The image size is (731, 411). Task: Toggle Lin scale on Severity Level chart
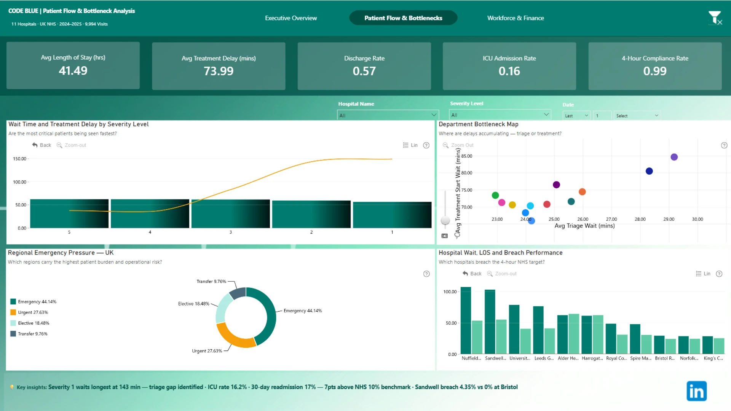(410, 145)
